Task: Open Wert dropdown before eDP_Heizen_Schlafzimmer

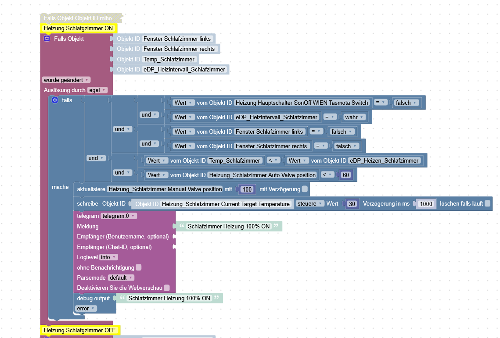Action: click(298, 160)
